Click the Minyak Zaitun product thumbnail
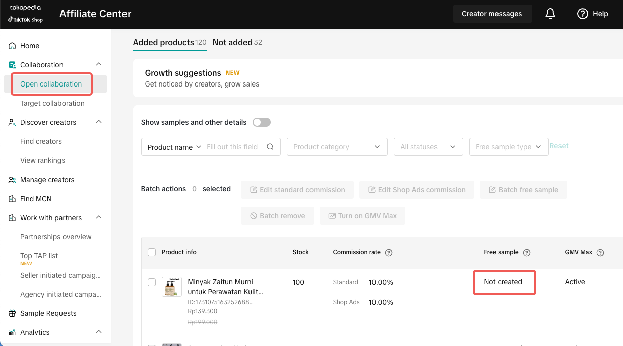Screen dimensions: 623x346 pyautogui.click(x=172, y=287)
